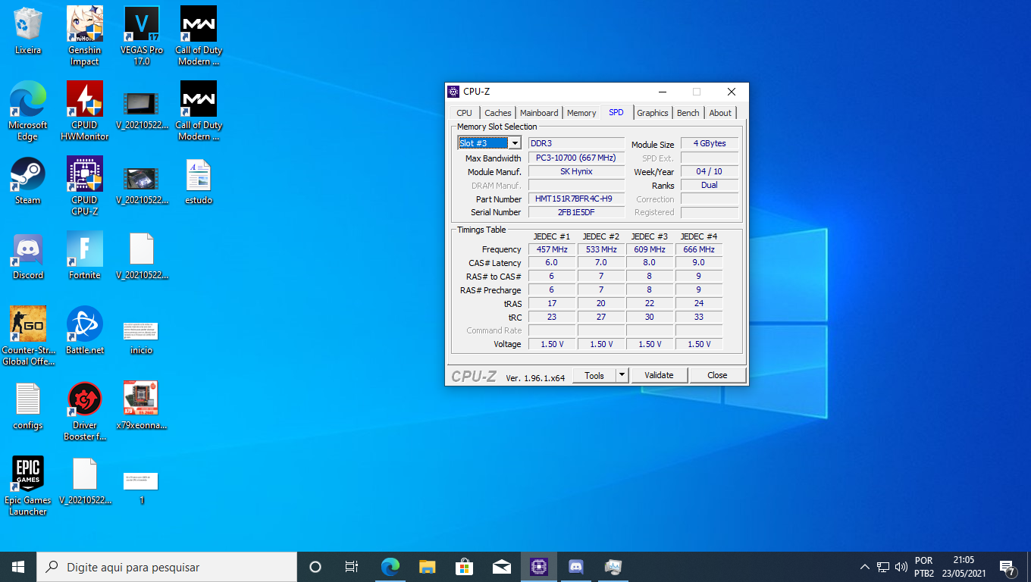Image resolution: width=1031 pixels, height=582 pixels.
Task: Open Discord from the taskbar
Action: 576,567
